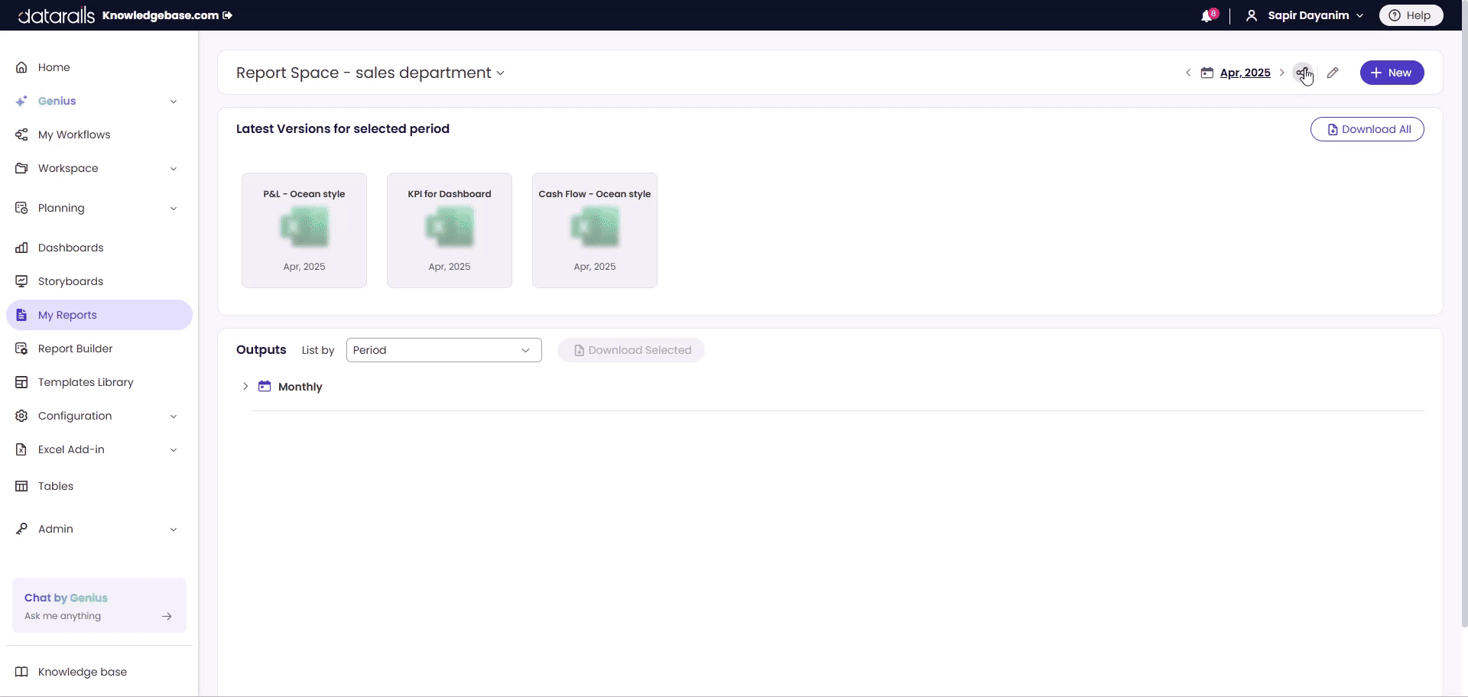Click the Configuration gear icon
The width and height of the screenshot is (1468, 697).
coord(21,416)
